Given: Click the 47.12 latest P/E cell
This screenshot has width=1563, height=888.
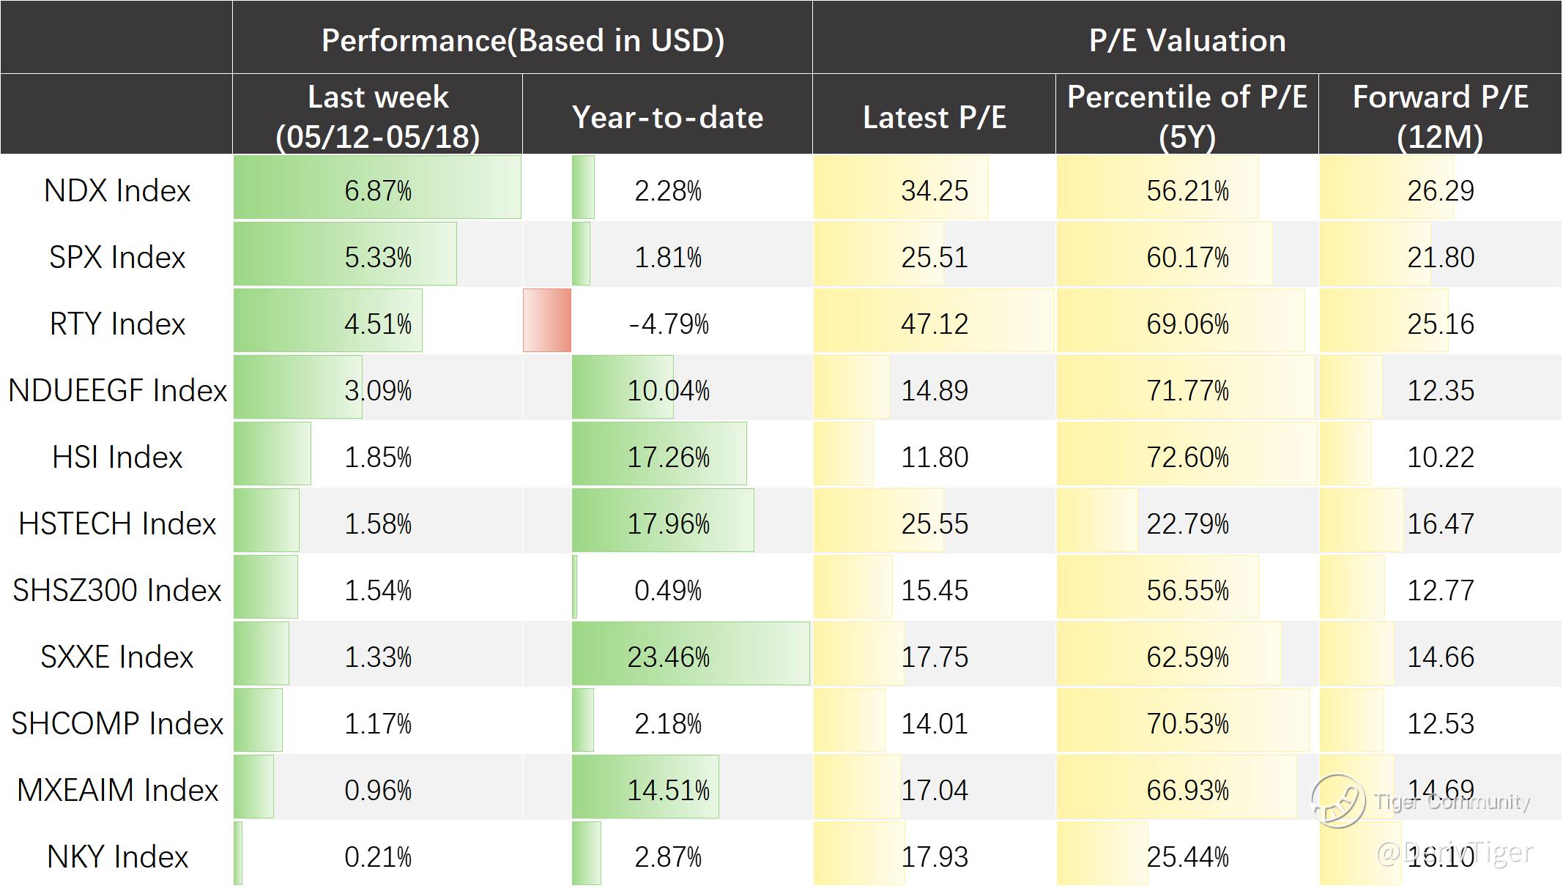Looking at the screenshot, I should pyautogui.click(x=934, y=324).
